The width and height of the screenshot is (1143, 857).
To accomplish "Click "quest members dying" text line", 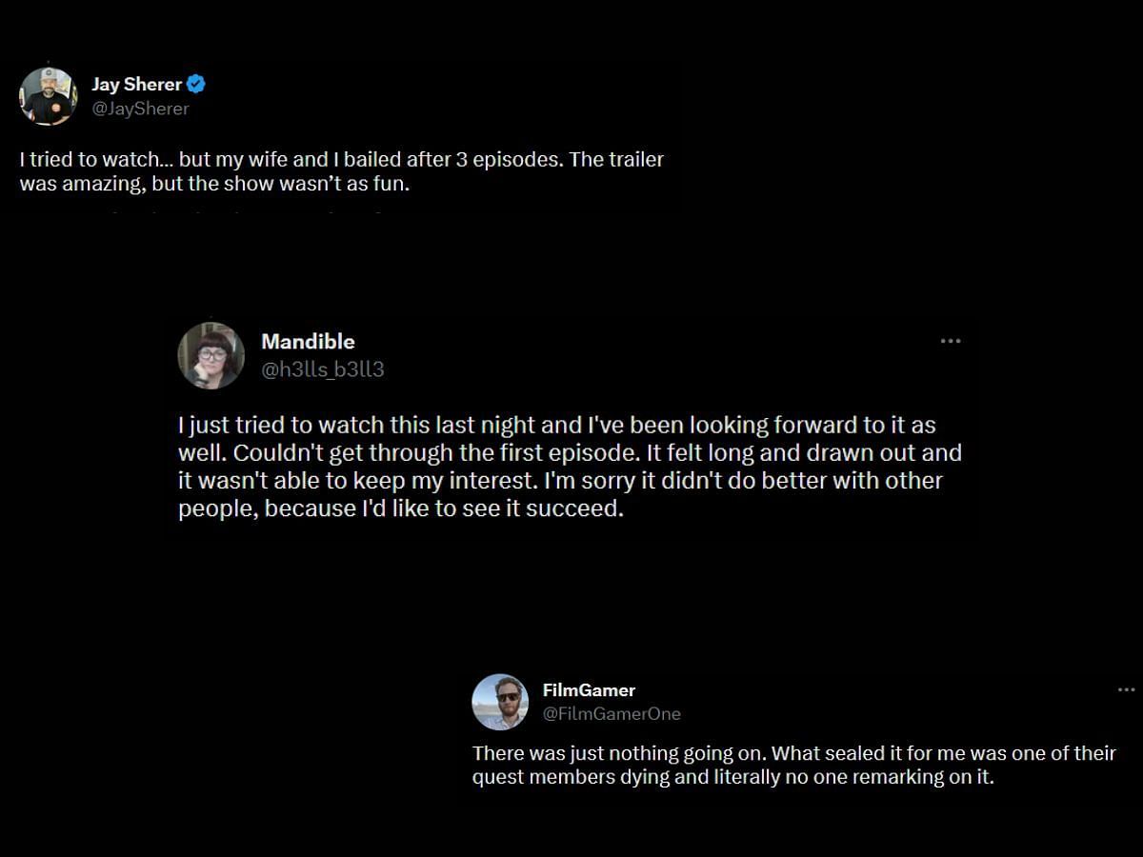I will (x=732, y=777).
